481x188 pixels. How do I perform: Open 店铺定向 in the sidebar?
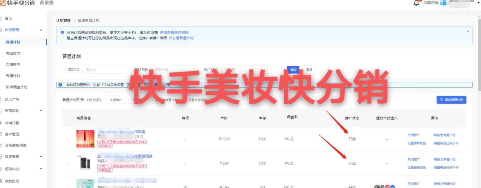pos(13,65)
